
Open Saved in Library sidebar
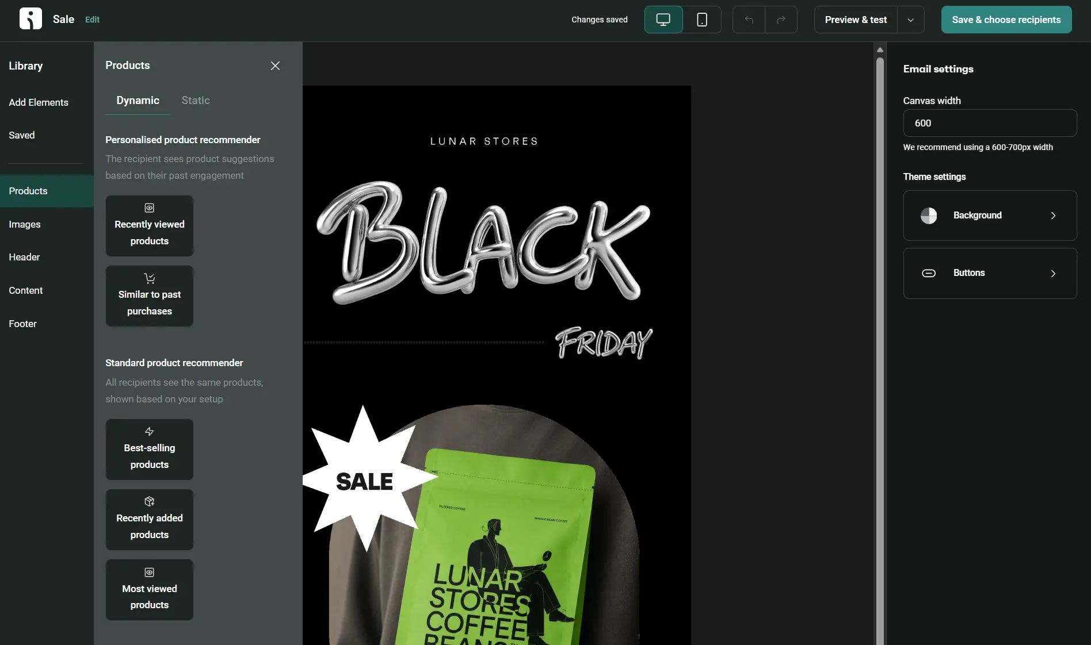click(x=22, y=135)
